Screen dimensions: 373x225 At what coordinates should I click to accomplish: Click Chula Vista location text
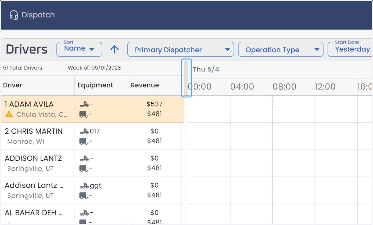click(x=42, y=115)
